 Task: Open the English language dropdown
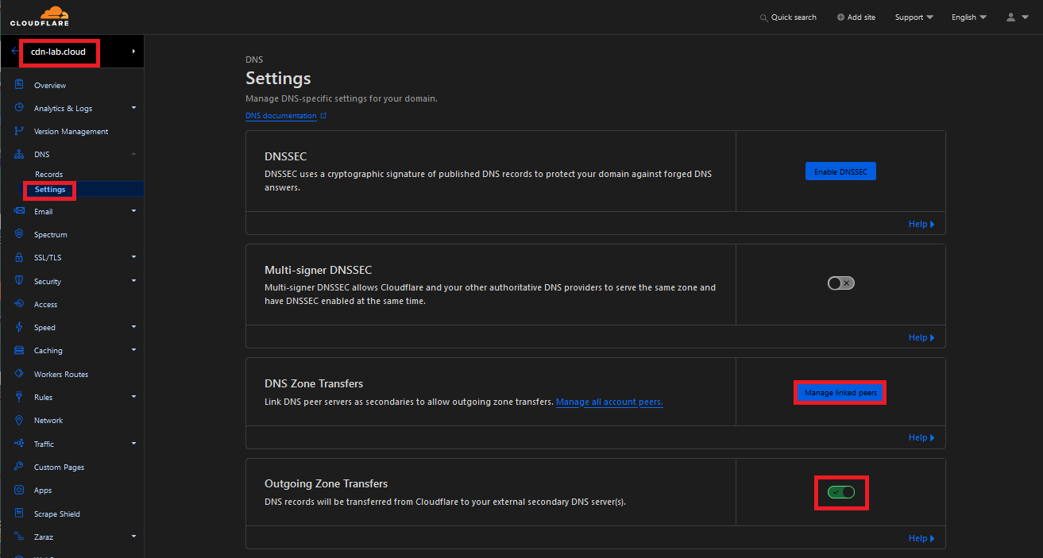968,17
